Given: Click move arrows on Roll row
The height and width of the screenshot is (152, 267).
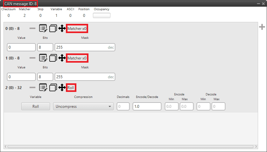Looking at the screenshot, I should pyautogui.click(x=62, y=87).
